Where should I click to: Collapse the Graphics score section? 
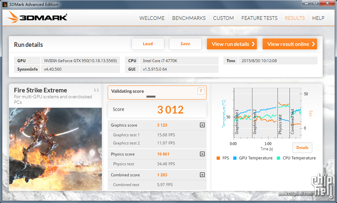click(x=202, y=125)
